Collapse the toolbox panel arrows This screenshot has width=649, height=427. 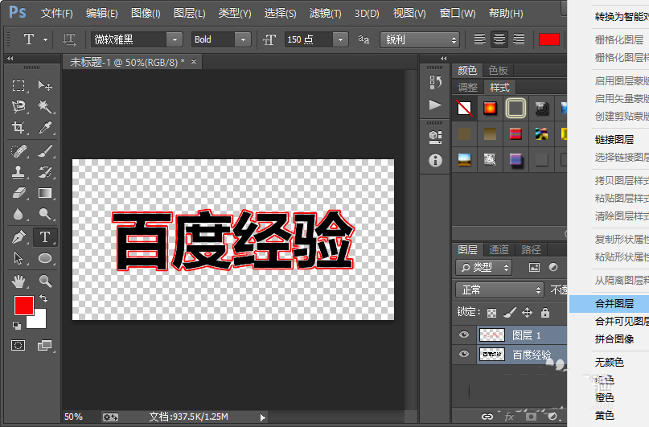point(10,59)
